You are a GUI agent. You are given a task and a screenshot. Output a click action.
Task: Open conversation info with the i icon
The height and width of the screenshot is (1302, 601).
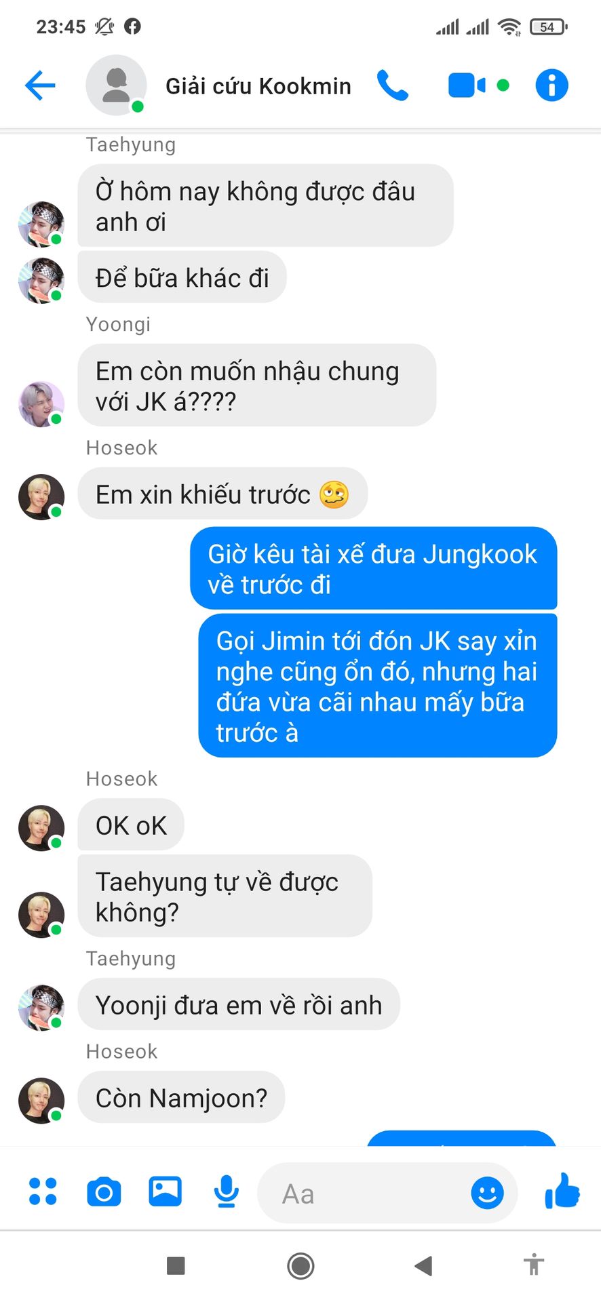[x=551, y=85]
